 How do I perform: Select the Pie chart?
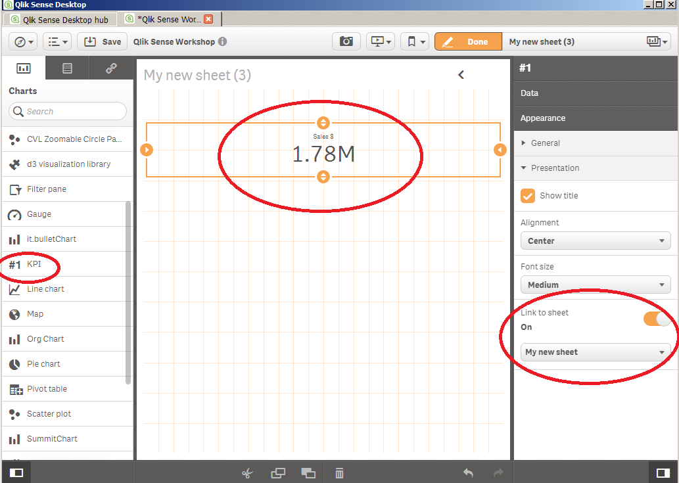point(64,364)
